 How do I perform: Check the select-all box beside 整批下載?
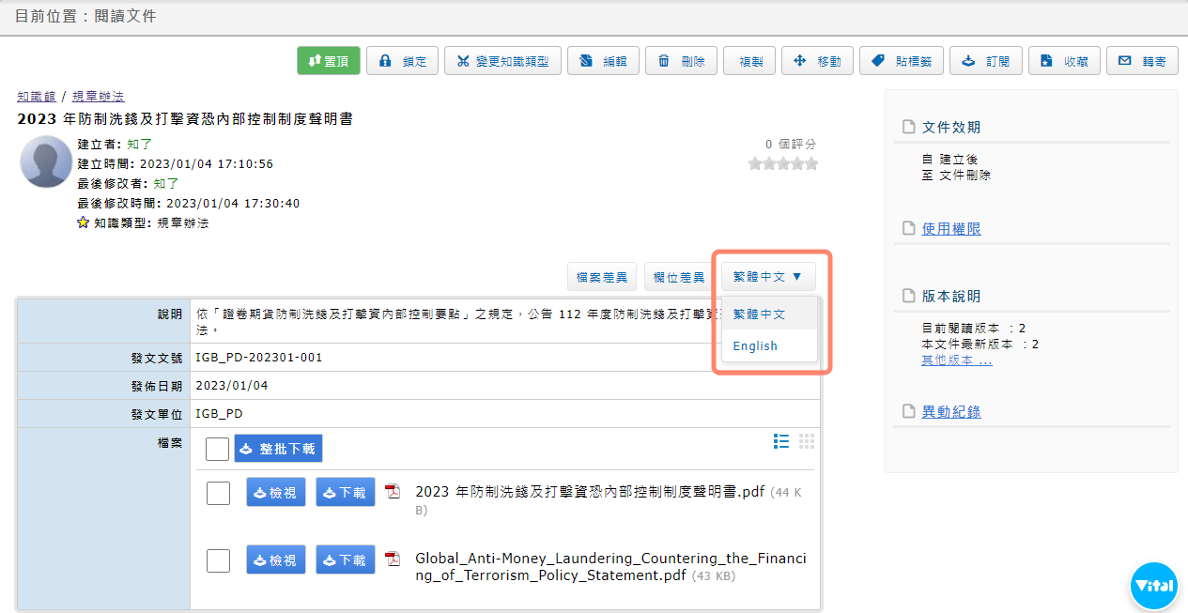(217, 449)
